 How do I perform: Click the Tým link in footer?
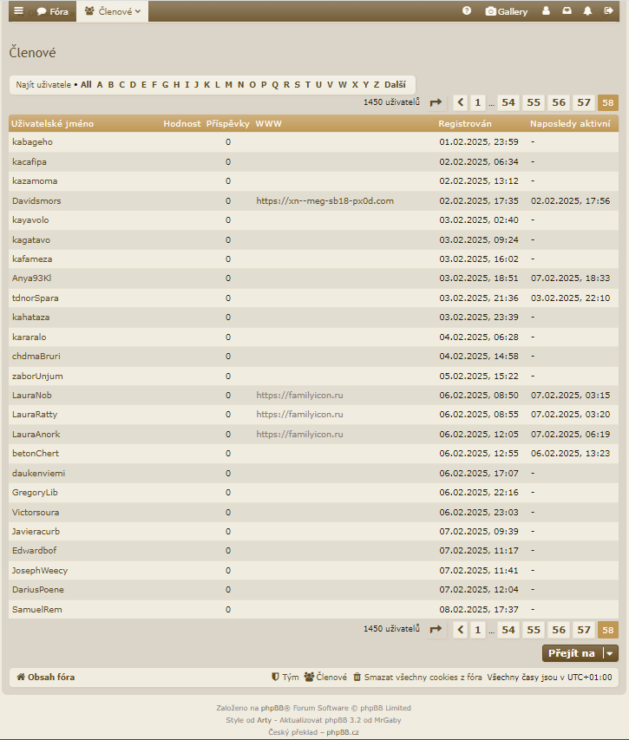tap(285, 677)
